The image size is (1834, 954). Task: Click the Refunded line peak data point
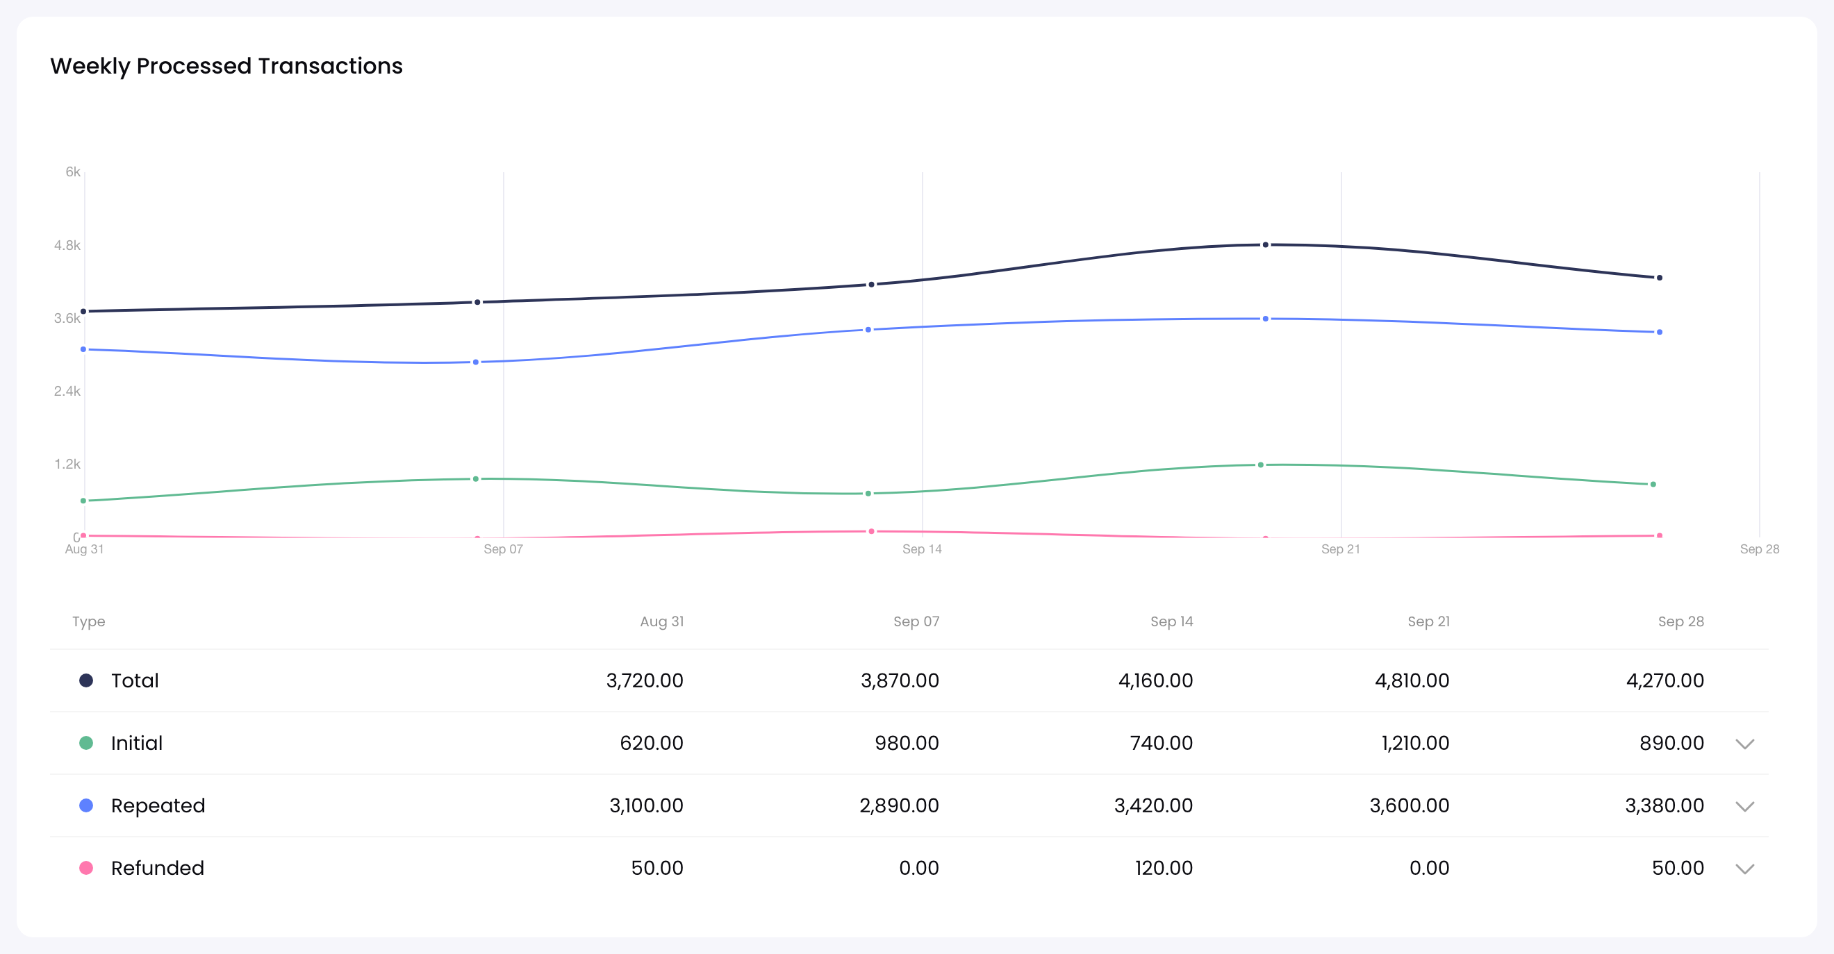(871, 531)
